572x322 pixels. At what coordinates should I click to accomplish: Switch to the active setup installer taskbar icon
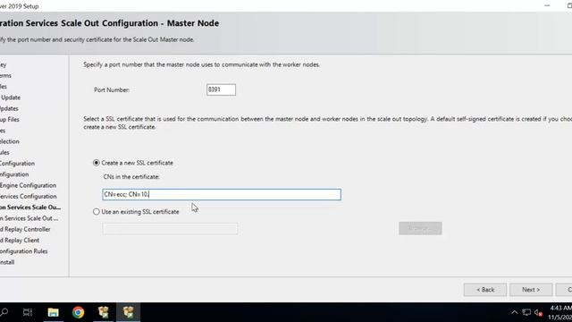click(128, 312)
